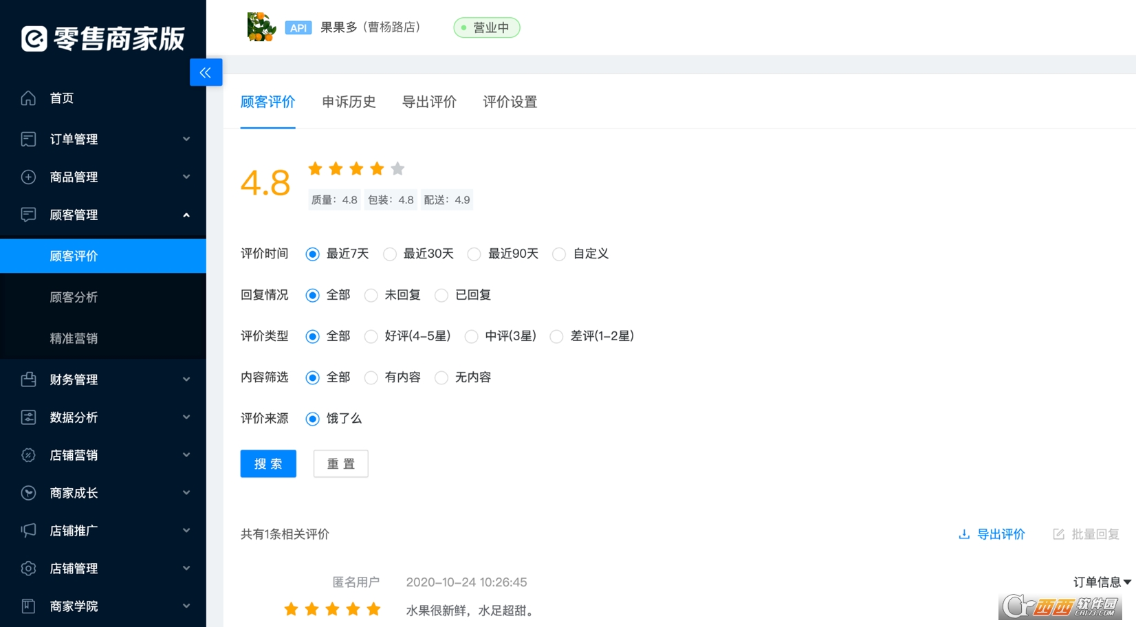This screenshot has width=1136, height=627.
Task: Select the 4.9 配送 rating chip
Action: [x=446, y=199]
